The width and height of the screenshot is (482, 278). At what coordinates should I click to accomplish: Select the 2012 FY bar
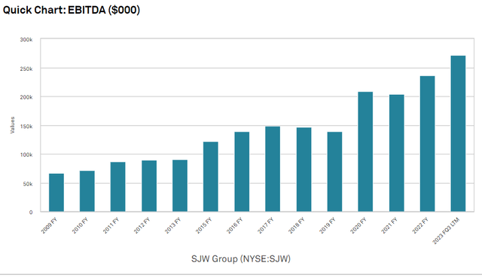pos(149,186)
